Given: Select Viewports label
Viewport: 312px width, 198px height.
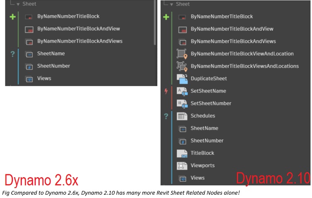Looking at the screenshot, I should click(x=203, y=165).
